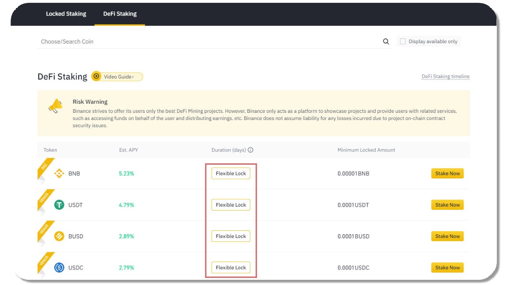Viewport: 506px width, 285px height.
Task: Click the Risk Warning heading
Action: 90,102
